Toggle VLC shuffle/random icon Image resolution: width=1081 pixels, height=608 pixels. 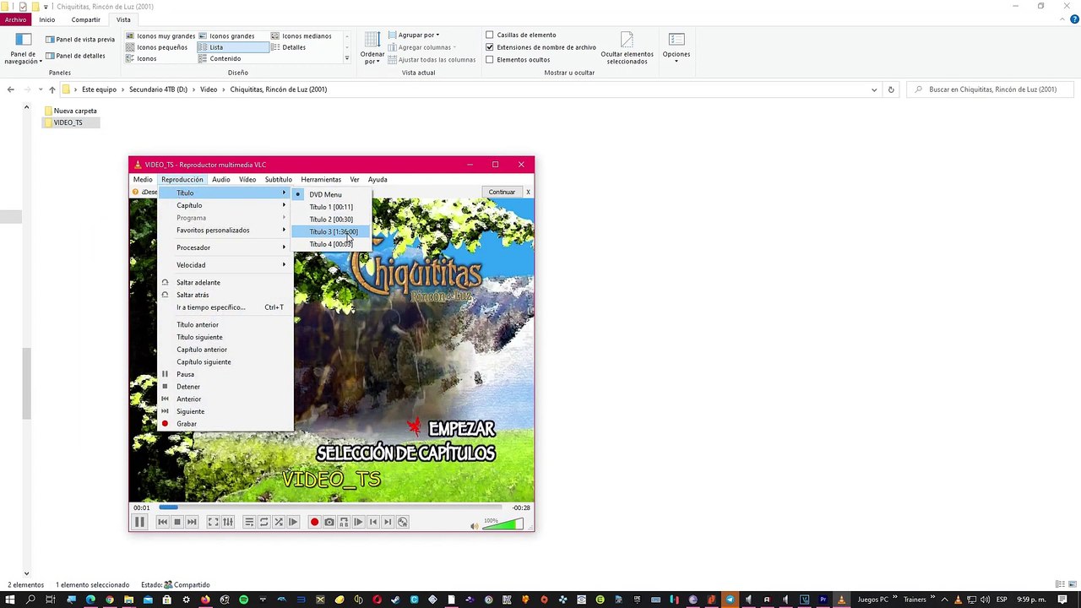point(278,522)
